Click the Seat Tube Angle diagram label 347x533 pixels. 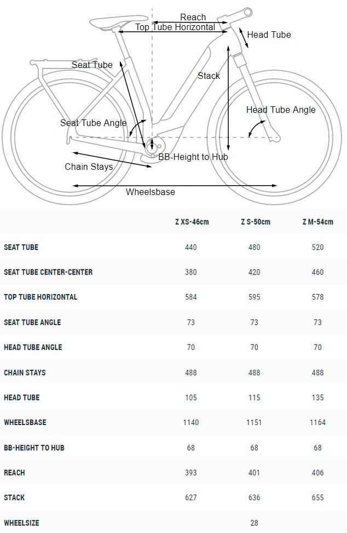[94, 123]
